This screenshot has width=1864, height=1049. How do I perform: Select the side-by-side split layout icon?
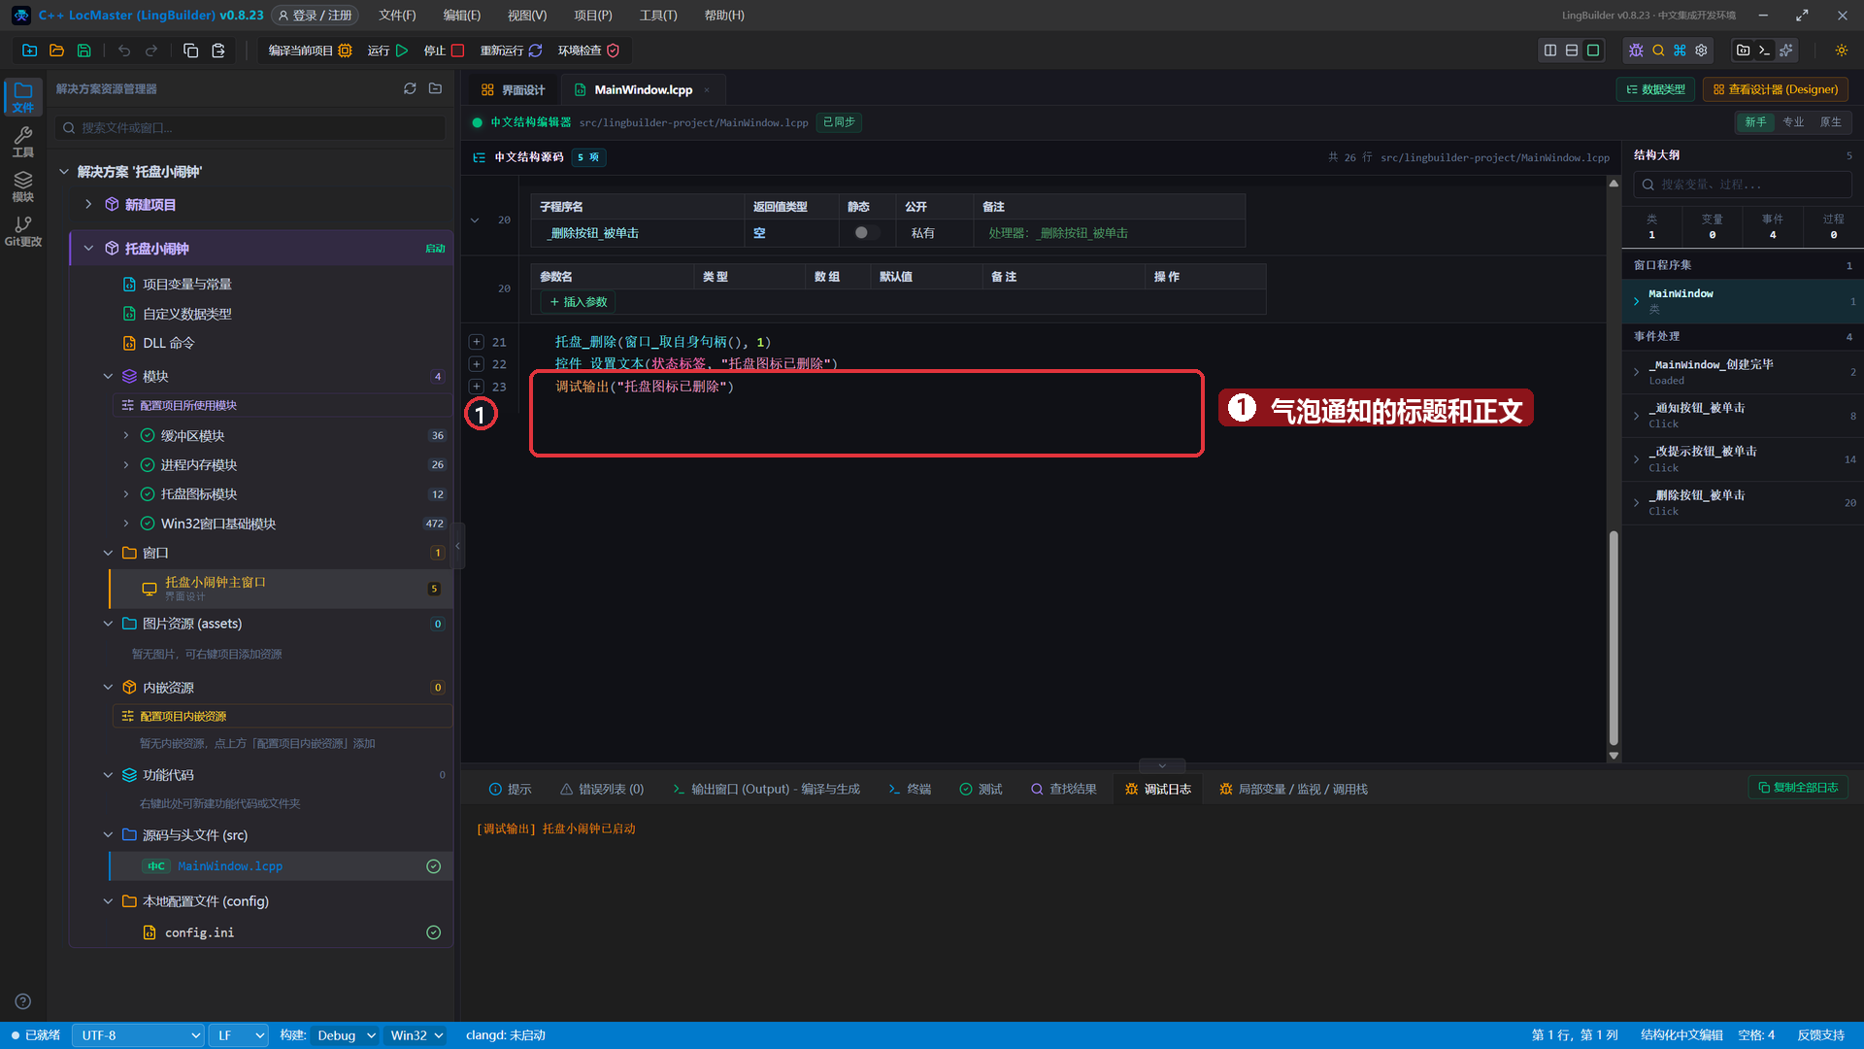point(1550,51)
